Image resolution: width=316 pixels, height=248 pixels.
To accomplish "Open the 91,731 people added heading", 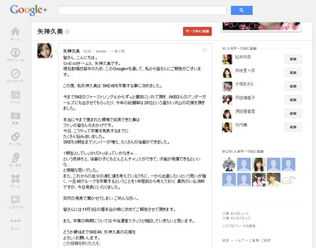I will pyautogui.click(x=243, y=151).
